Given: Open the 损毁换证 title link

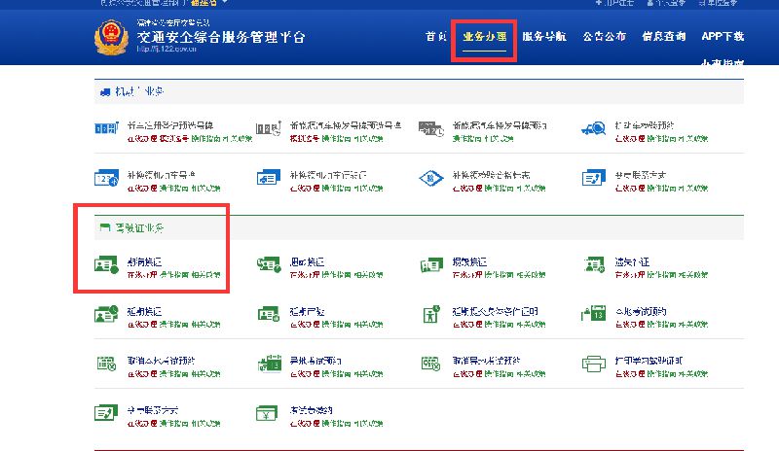Looking at the screenshot, I should click(469, 262).
